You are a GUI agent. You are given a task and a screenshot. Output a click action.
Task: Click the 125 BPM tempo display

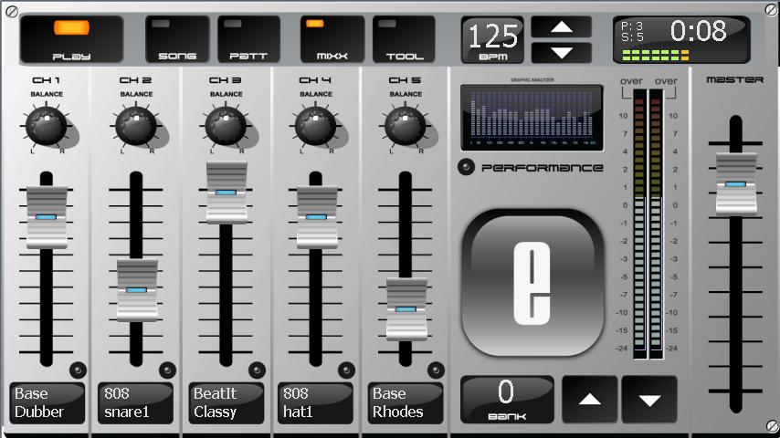pos(492,40)
